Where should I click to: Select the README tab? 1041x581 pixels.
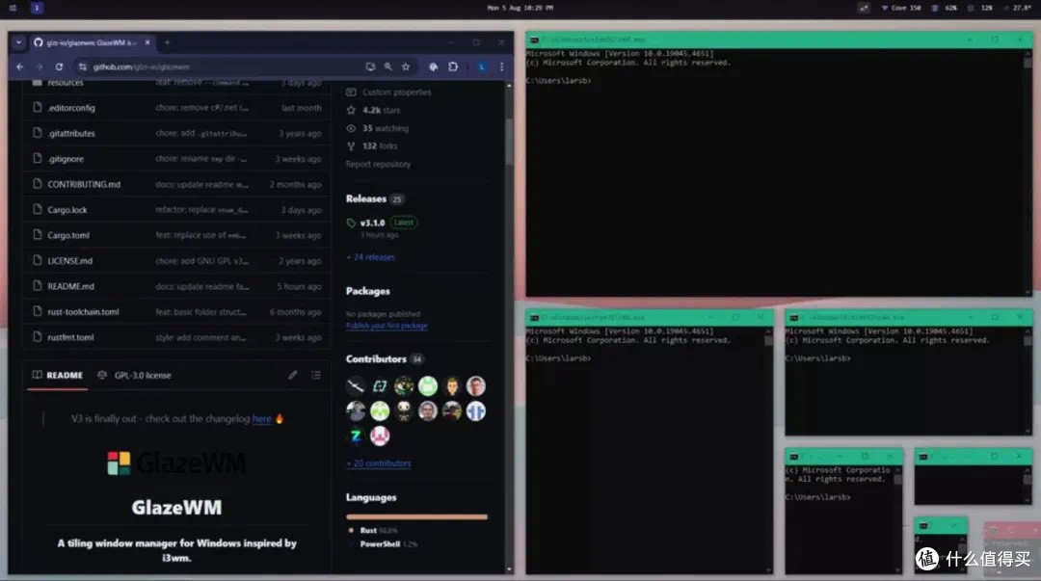(58, 375)
